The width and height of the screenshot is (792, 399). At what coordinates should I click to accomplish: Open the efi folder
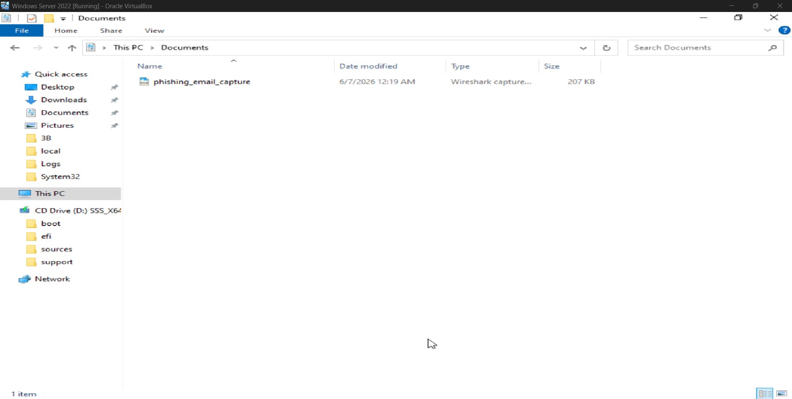pos(46,236)
